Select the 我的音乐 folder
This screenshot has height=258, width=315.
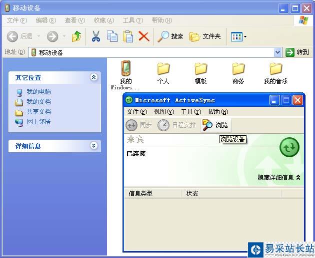tap(275, 73)
